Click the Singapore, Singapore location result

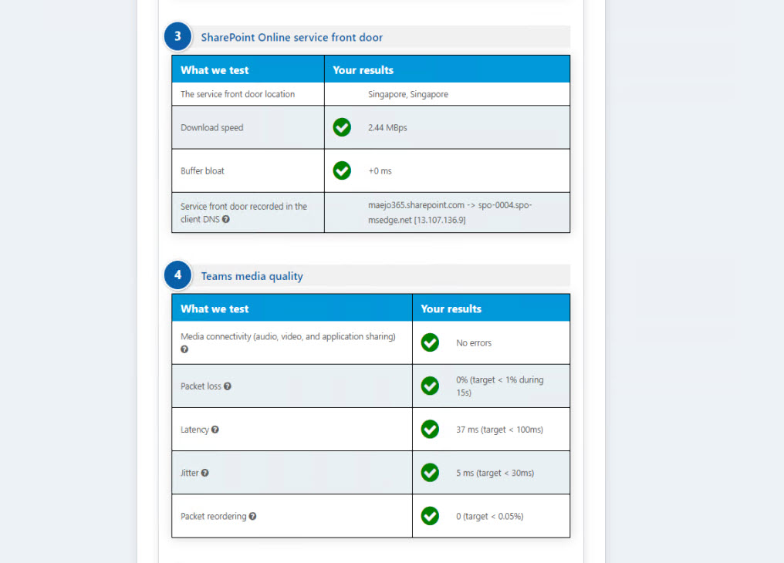tap(407, 94)
